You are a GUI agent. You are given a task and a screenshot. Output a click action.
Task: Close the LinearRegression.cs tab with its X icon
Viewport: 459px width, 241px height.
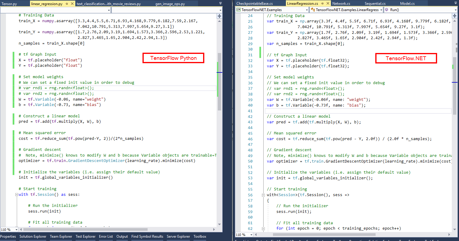(x=328, y=3)
